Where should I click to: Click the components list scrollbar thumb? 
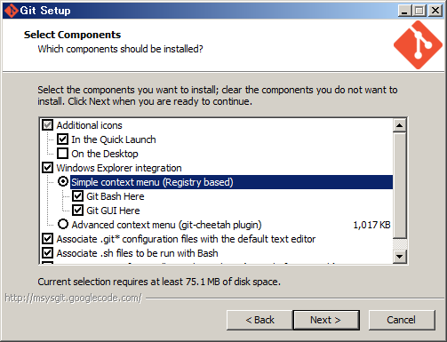coord(399,186)
